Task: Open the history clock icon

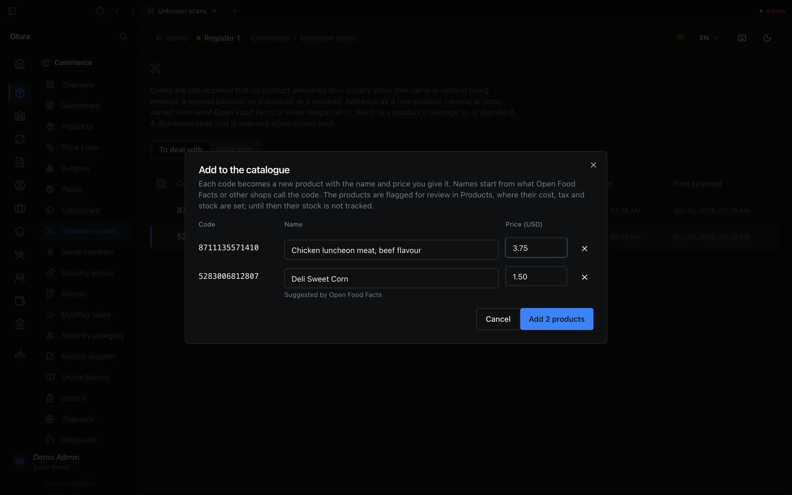Action: (x=100, y=11)
